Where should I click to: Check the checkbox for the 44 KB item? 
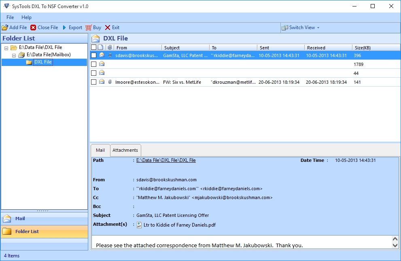(x=94, y=73)
